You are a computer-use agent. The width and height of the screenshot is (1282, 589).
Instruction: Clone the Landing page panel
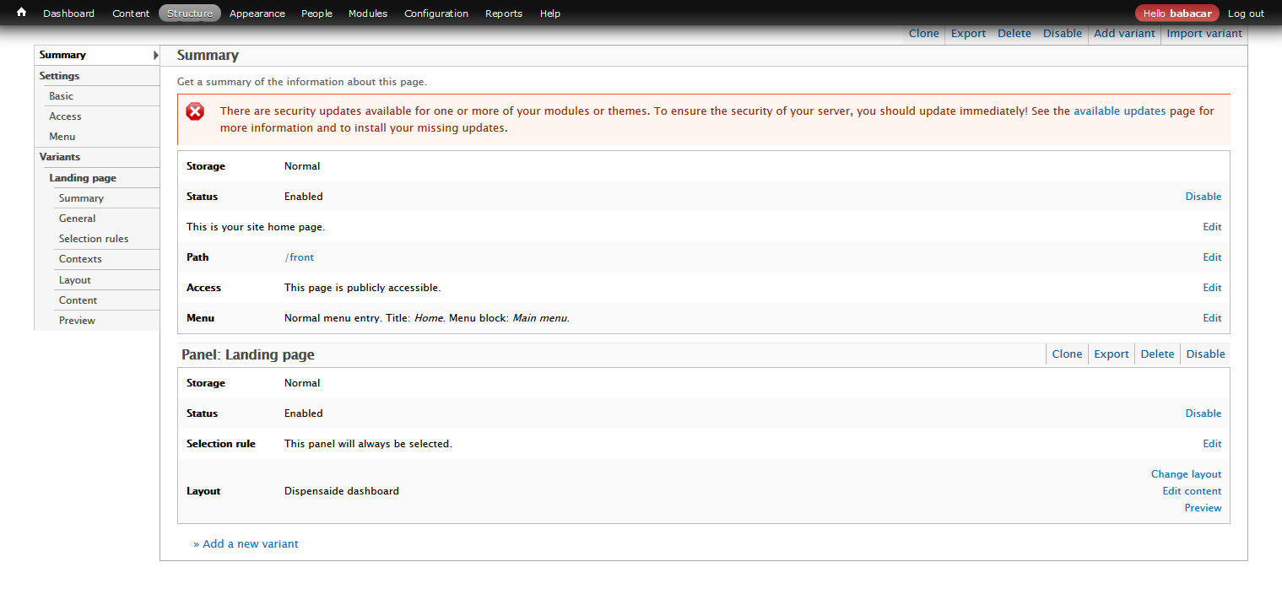coord(1067,354)
